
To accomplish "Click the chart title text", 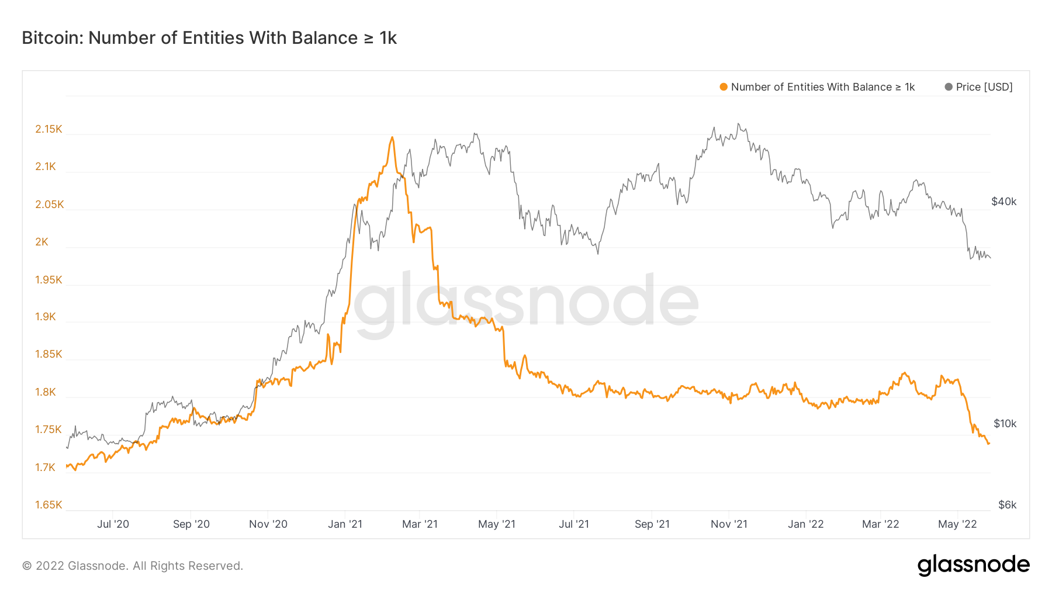I will pyautogui.click(x=209, y=38).
